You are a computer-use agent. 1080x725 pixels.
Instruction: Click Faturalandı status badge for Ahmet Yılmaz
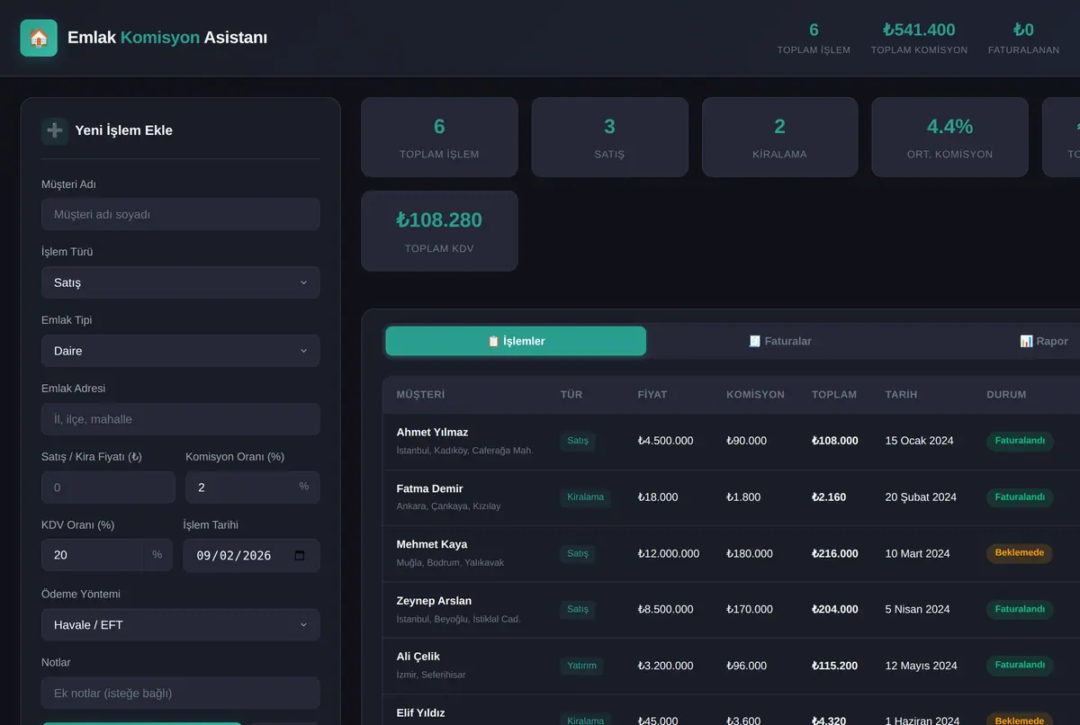pyautogui.click(x=1020, y=441)
